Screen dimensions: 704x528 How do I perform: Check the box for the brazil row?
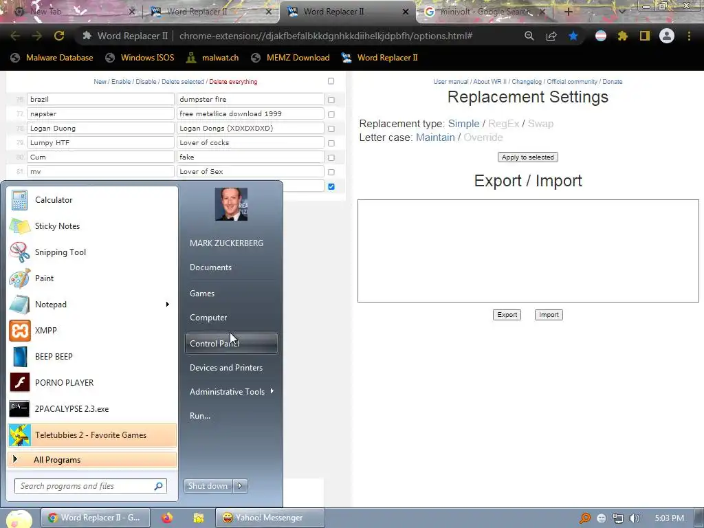pos(331,100)
